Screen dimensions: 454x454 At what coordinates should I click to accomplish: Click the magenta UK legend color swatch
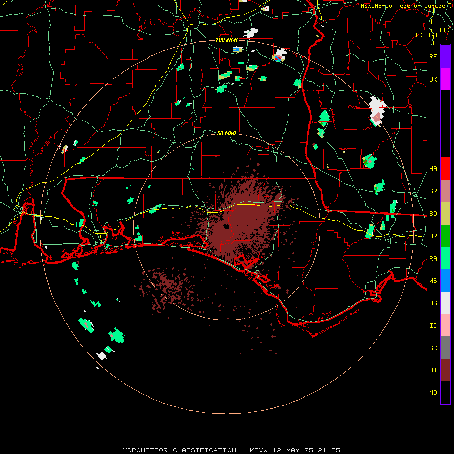[445, 79]
